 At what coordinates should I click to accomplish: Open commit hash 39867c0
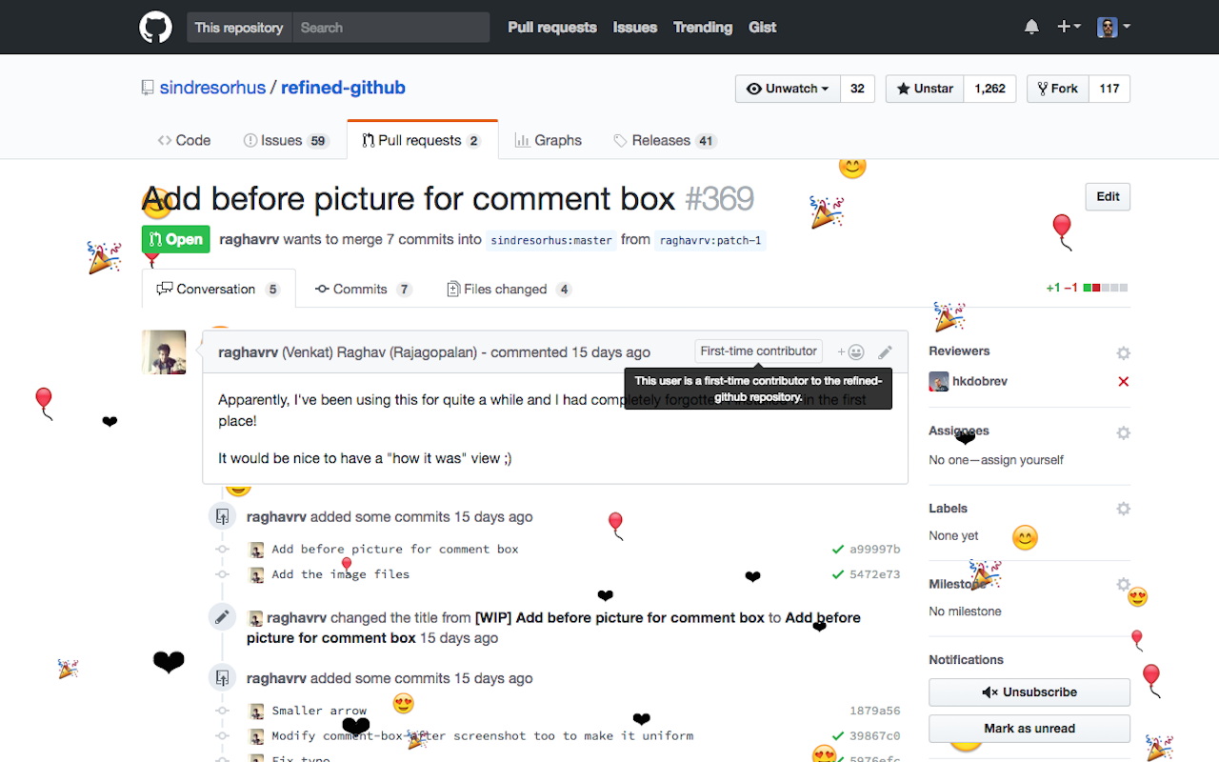pyautogui.click(x=875, y=735)
